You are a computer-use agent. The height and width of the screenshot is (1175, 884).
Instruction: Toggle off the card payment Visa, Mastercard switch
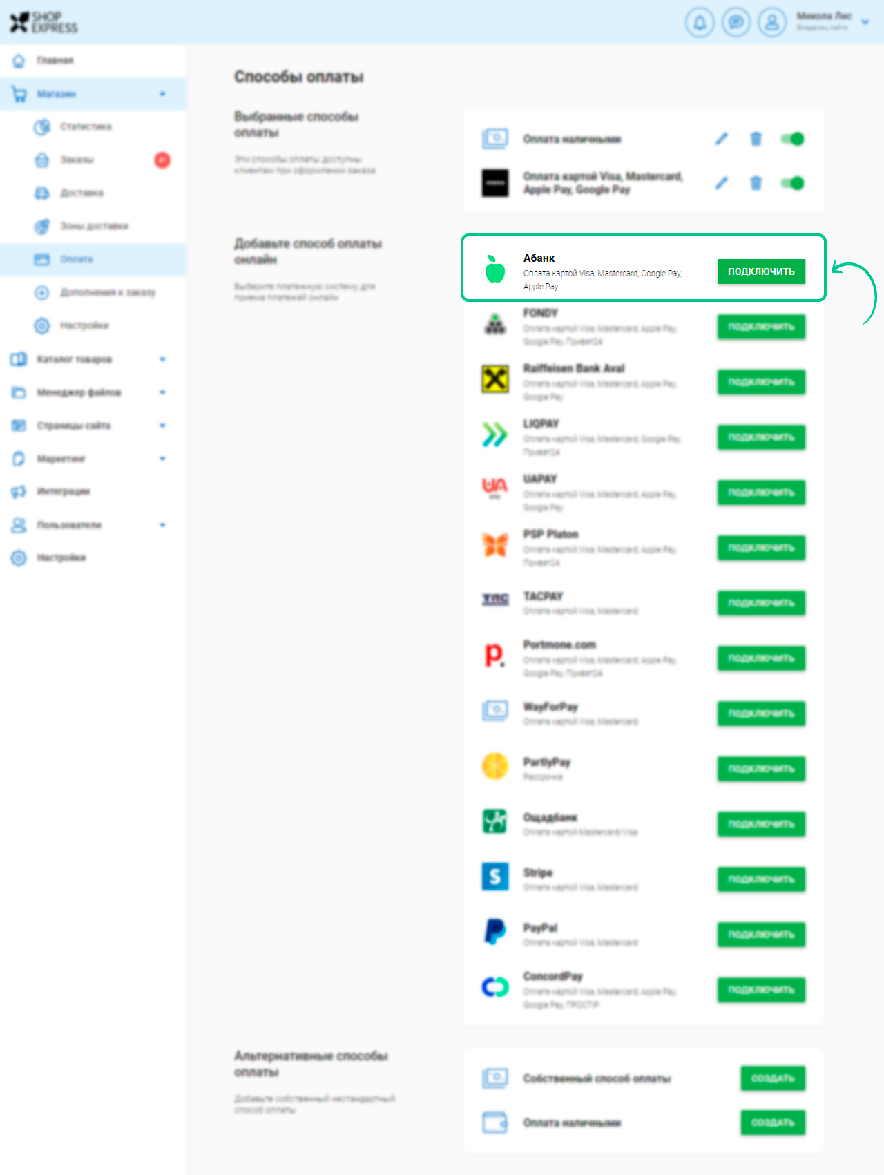coord(792,183)
